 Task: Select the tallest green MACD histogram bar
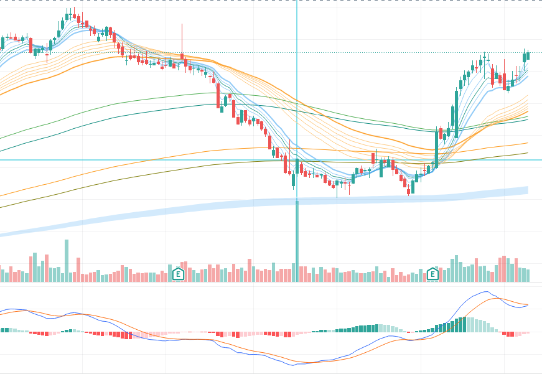click(x=464, y=324)
